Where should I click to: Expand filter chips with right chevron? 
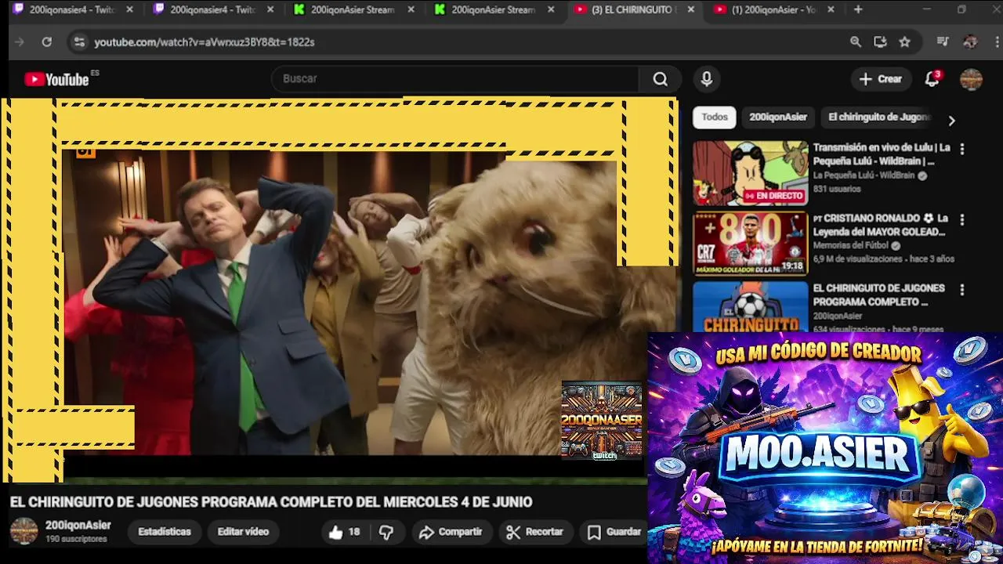coord(951,121)
